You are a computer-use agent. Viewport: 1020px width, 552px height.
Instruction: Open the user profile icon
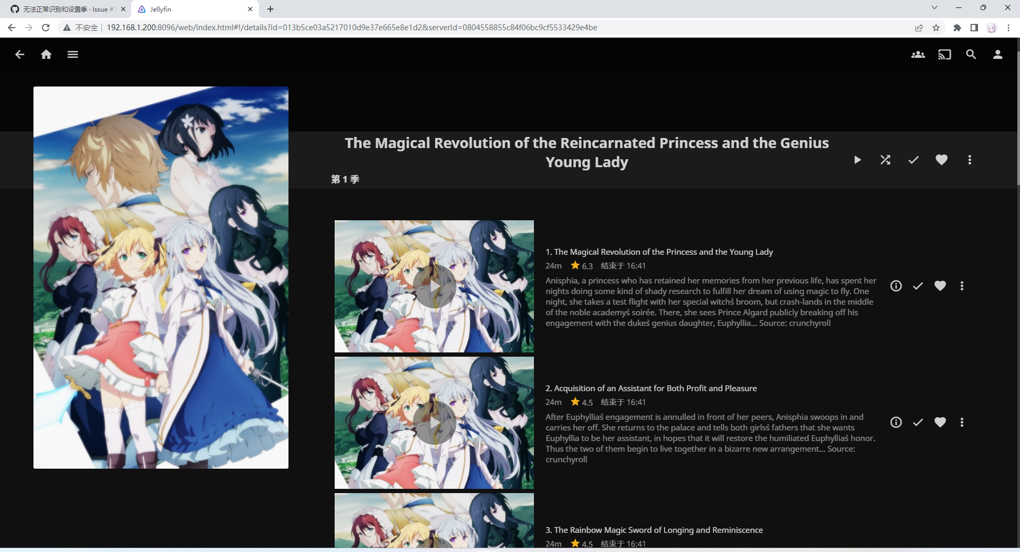pyautogui.click(x=998, y=54)
